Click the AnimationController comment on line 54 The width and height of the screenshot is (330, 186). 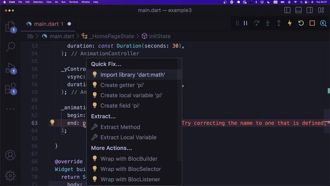(x=105, y=54)
